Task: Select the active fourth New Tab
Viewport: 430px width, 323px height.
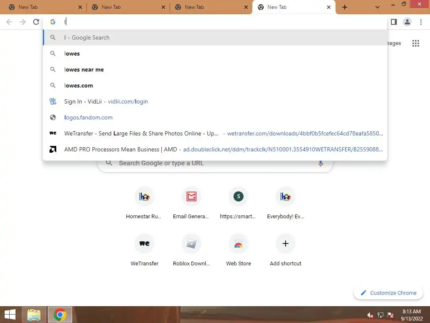Action: 294,8
